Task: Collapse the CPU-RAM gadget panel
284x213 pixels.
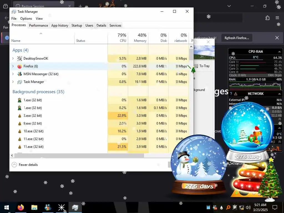Action: coord(280,52)
